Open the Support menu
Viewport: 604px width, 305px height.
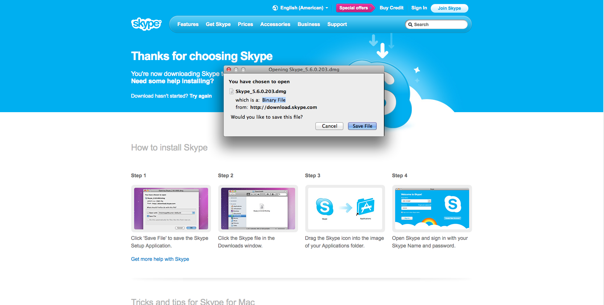coord(337,24)
